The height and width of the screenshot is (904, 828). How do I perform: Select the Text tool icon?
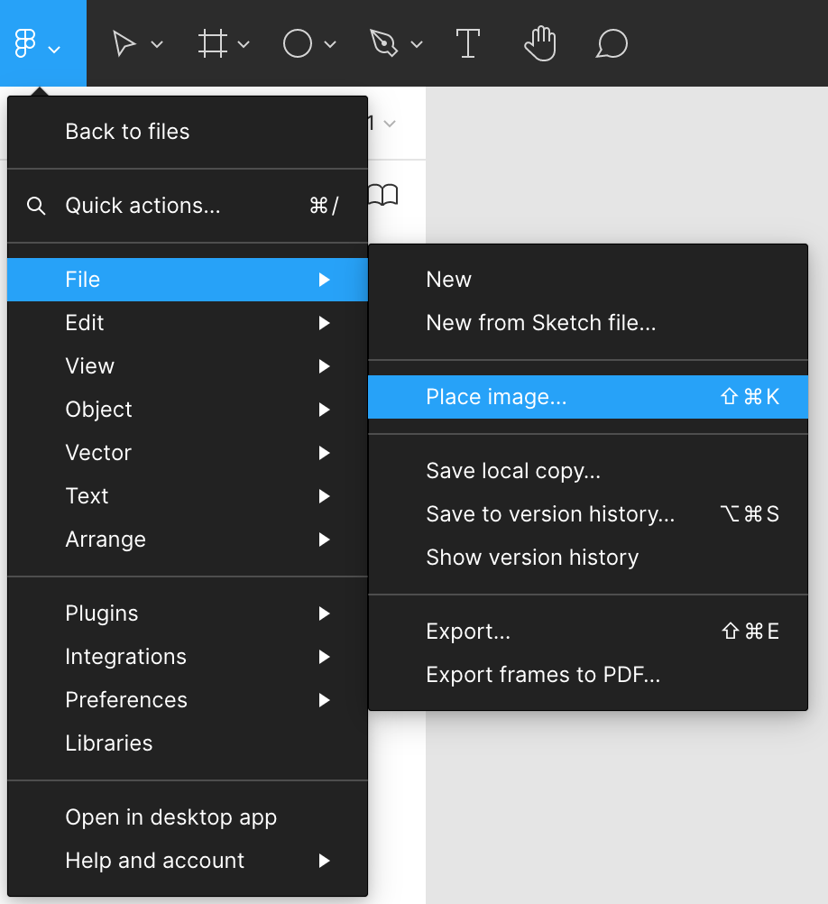(467, 43)
